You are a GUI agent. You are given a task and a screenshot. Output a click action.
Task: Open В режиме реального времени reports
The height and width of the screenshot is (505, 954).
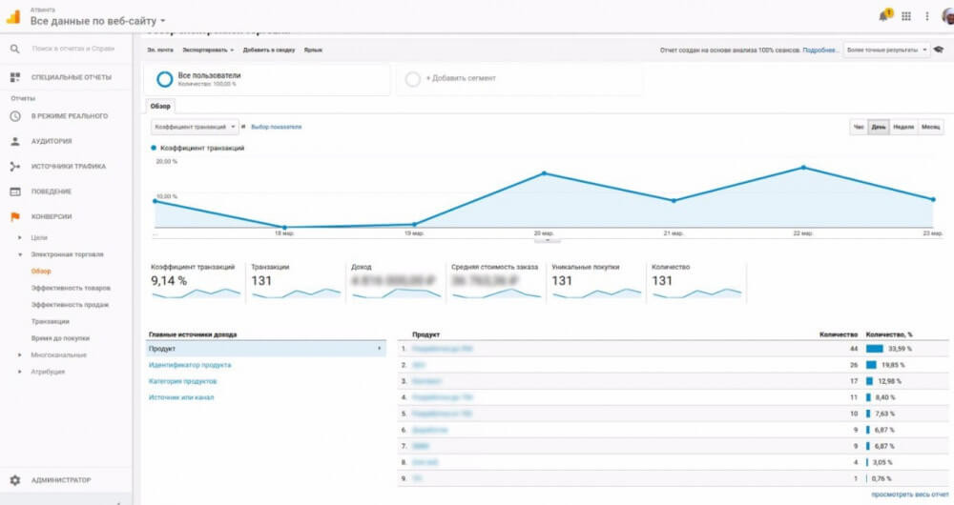[70, 116]
